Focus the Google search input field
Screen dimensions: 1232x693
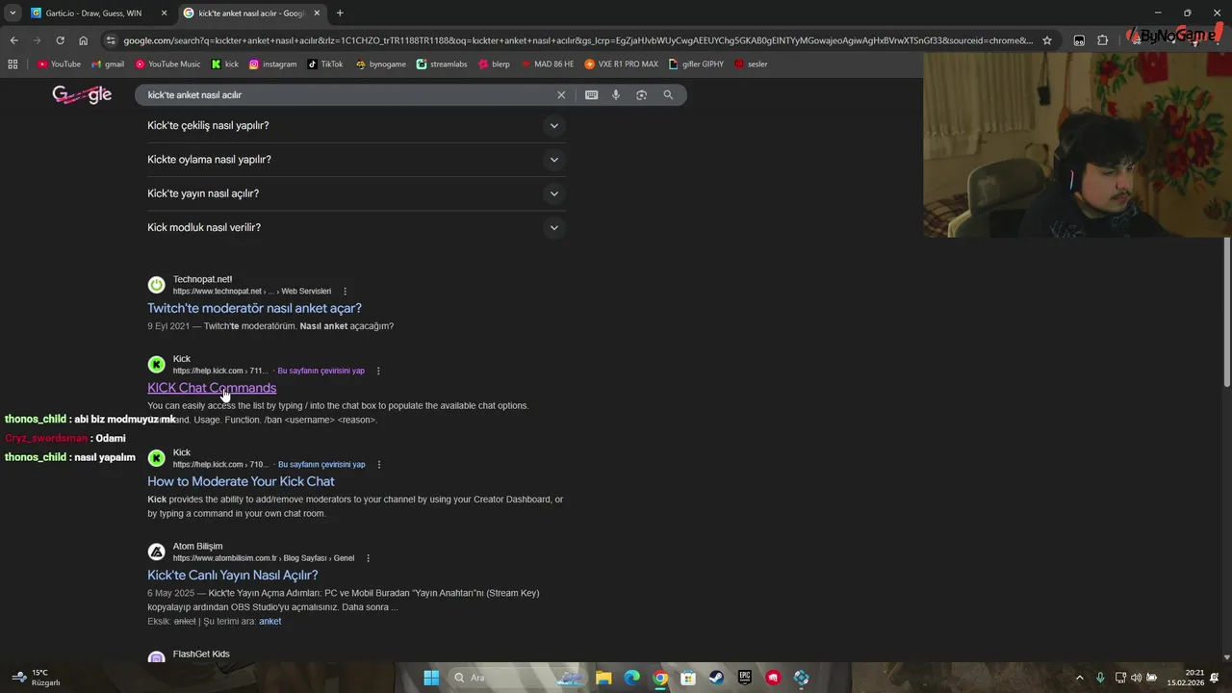(x=346, y=95)
